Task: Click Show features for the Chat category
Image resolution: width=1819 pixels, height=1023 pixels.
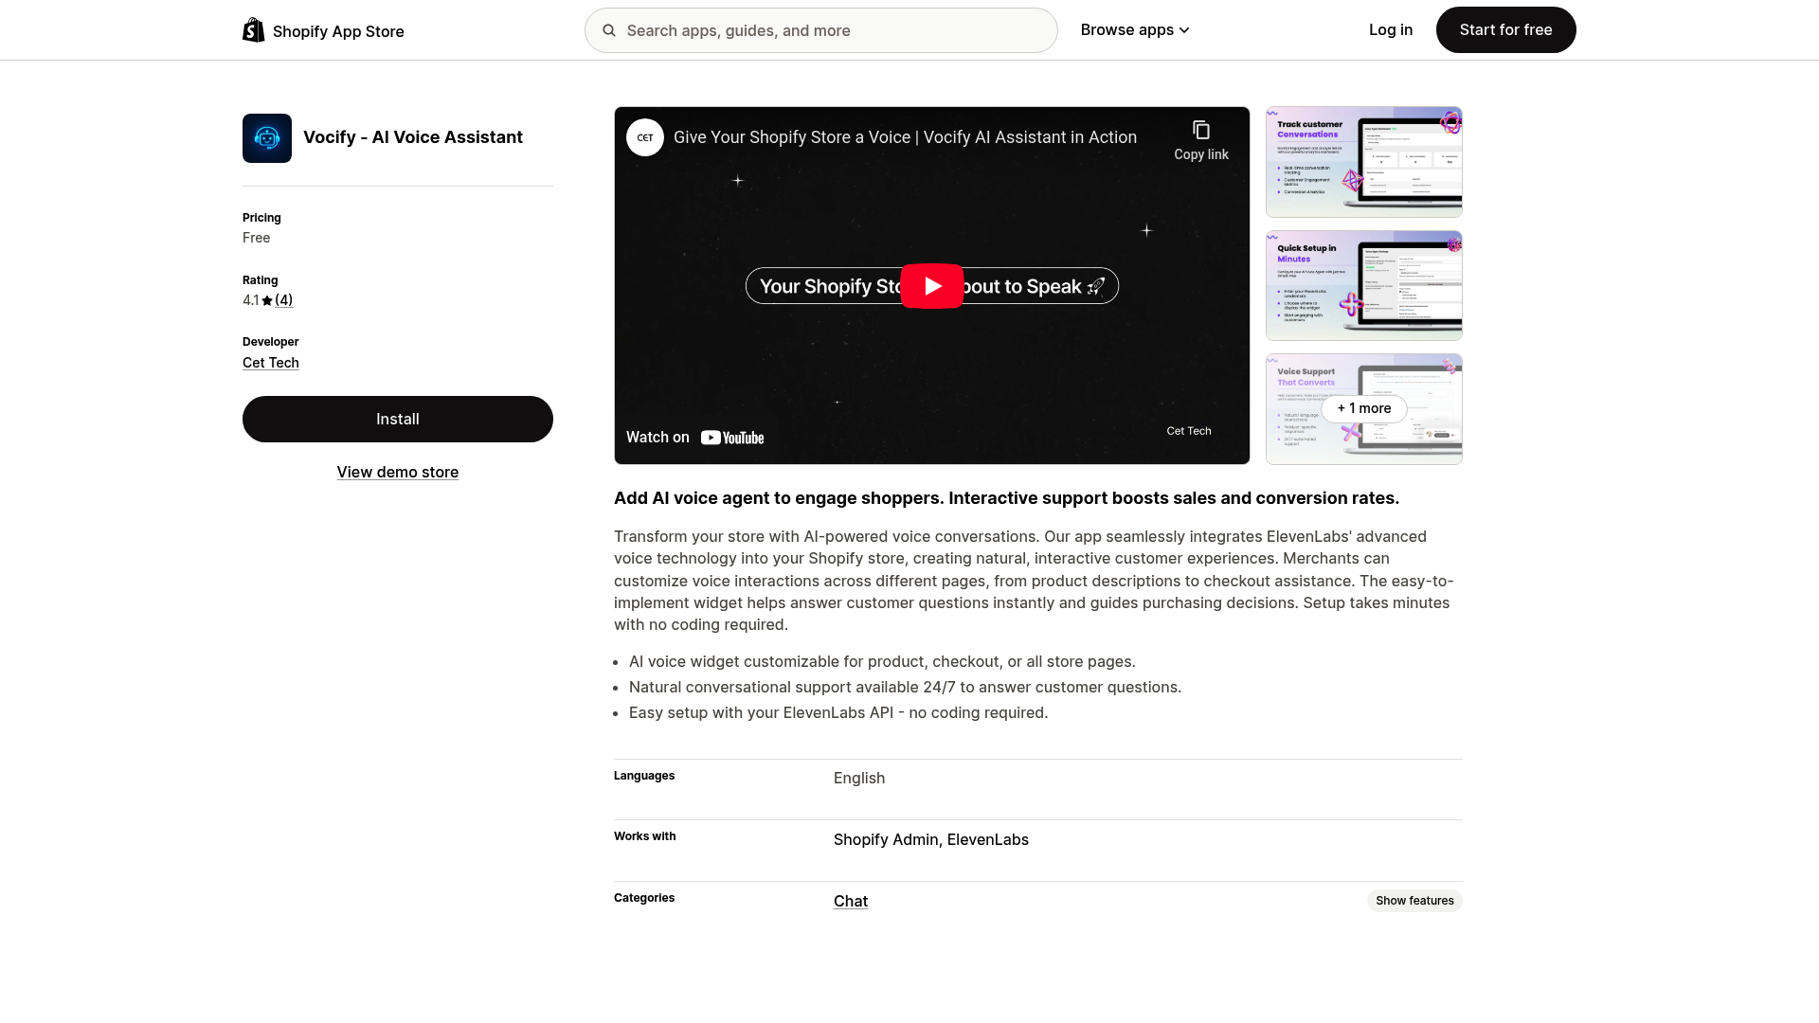Action: [1414, 900]
